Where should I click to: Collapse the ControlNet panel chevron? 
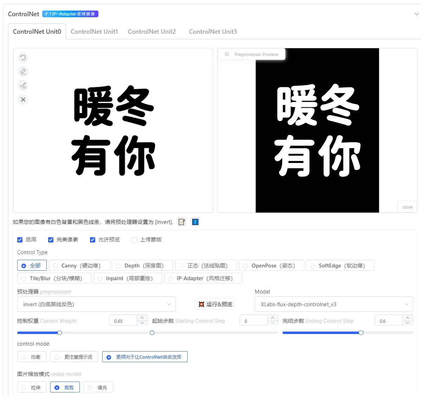click(x=416, y=14)
